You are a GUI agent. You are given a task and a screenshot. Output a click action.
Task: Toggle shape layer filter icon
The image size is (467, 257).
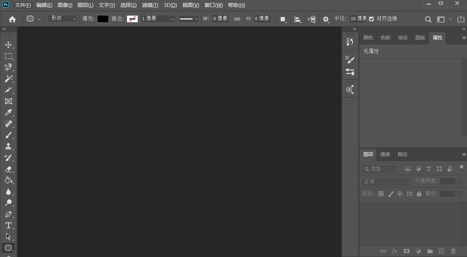[439, 169]
